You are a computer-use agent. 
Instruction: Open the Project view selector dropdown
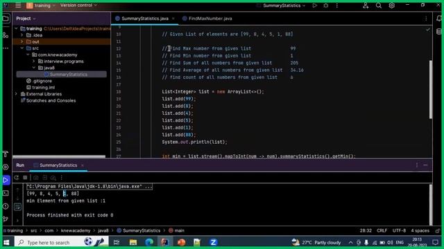point(26,19)
